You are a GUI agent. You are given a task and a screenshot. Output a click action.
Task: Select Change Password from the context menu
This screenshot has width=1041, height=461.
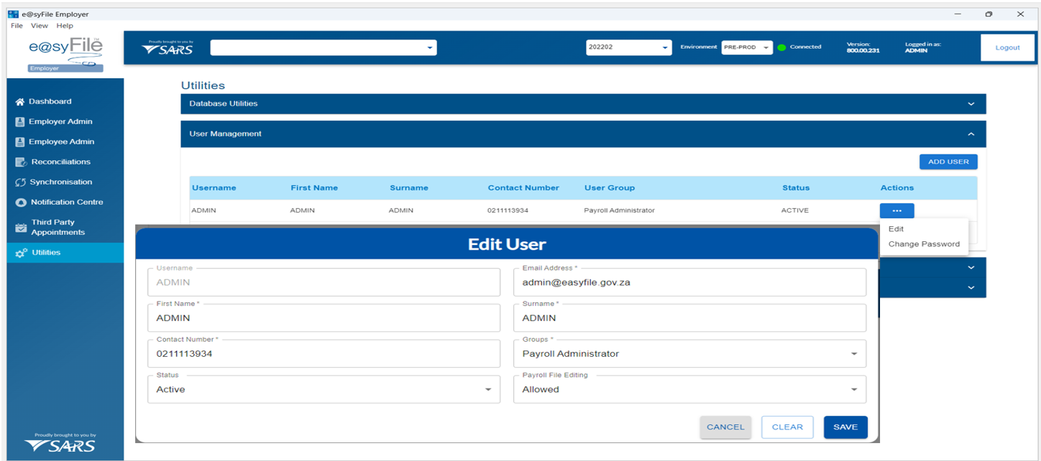[x=924, y=244]
